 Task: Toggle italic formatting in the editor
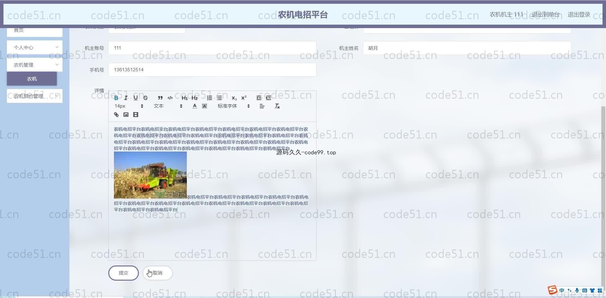tap(126, 98)
